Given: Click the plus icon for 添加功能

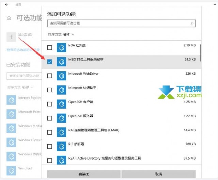Looking at the screenshot, I should 11,37.
